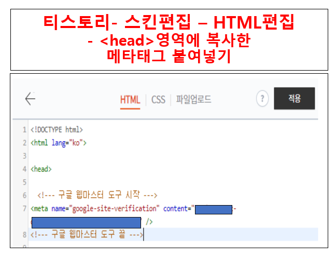
Task: Select the 구글 웹마스터 도구 시작 comment
Action: pyautogui.click(x=97, y=195)
